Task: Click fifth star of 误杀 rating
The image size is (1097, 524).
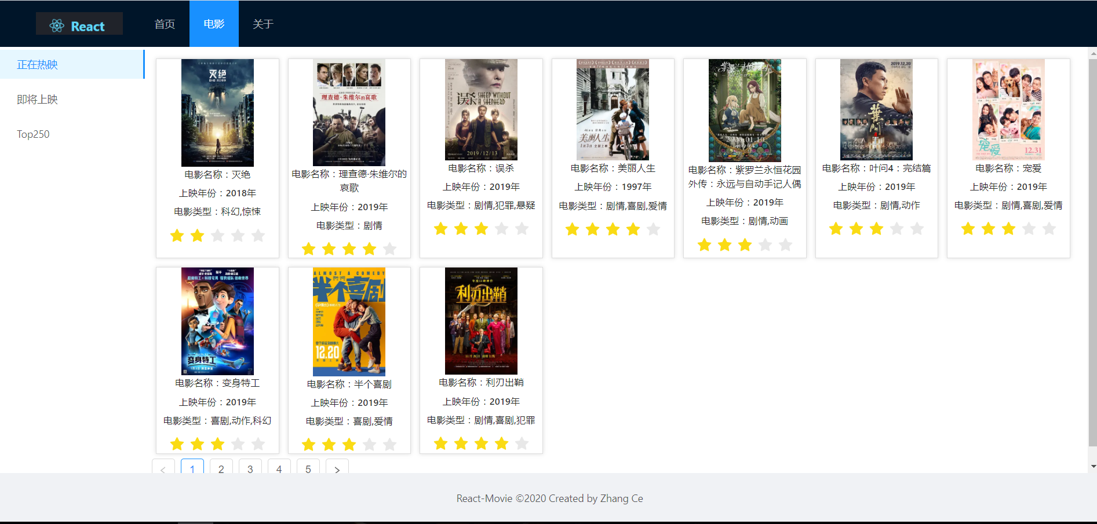Action: 522,229
